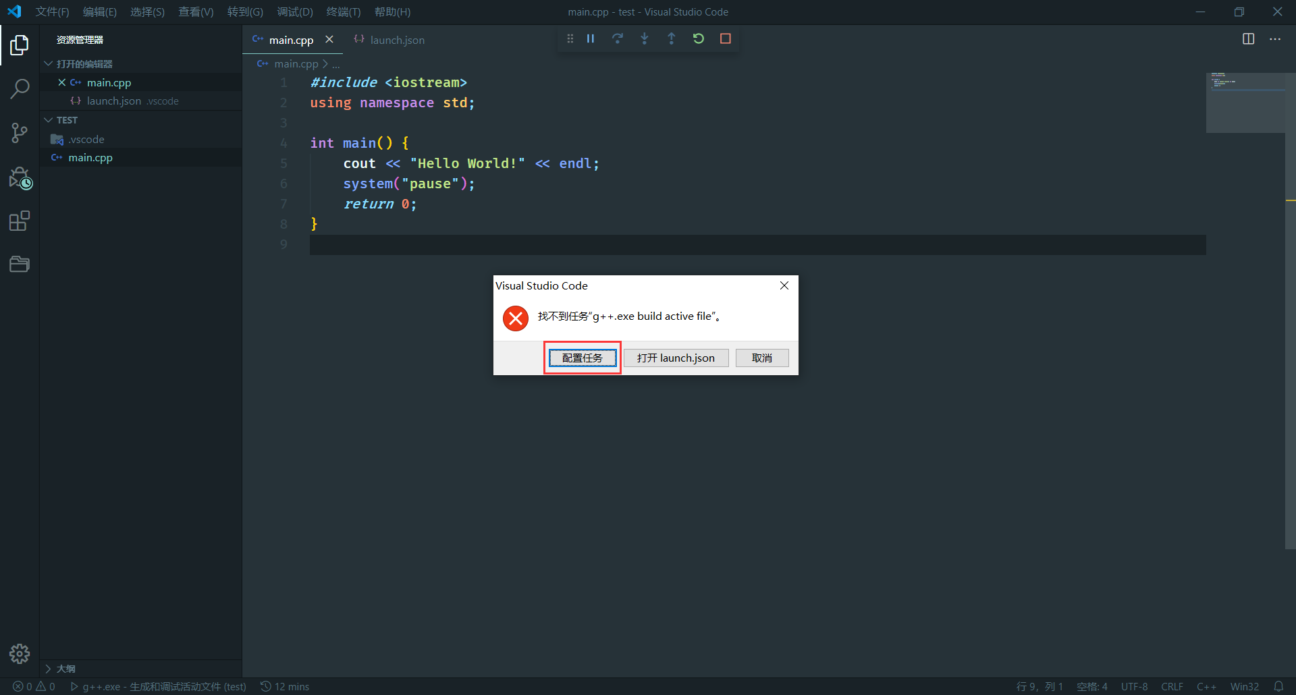Place cursor on empty line 9
Viewport: 1296px width, 695px height.
click(x=757, y=244)
